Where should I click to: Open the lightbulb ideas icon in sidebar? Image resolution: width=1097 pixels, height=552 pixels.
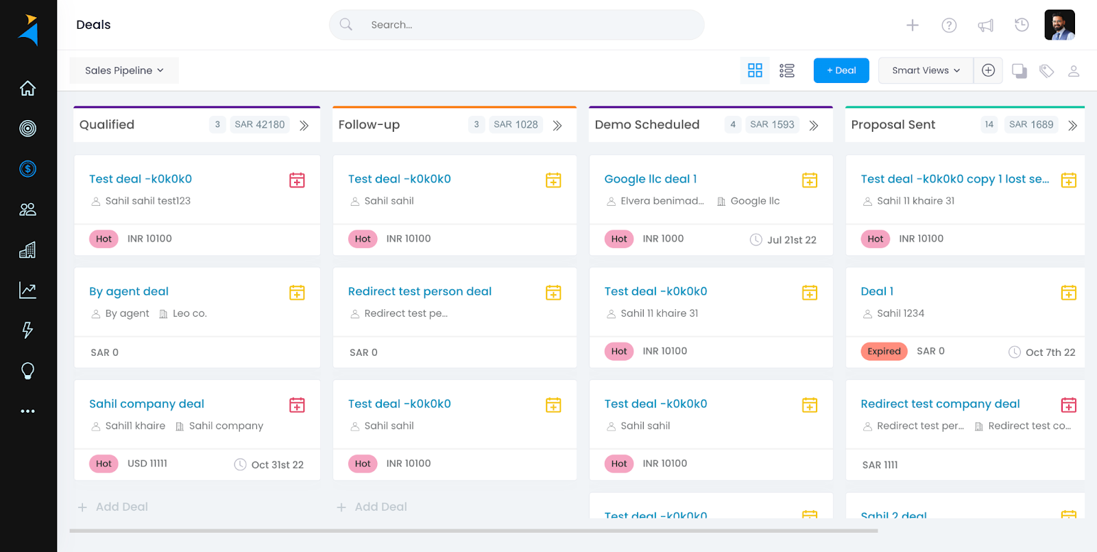(x=27, y=371)
